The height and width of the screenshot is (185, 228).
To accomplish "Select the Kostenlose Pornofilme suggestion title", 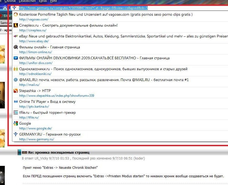I will tap(106, 15).
